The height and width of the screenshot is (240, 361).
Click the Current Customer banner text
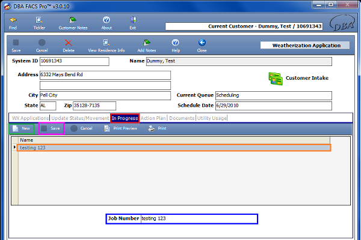point(265,26)
